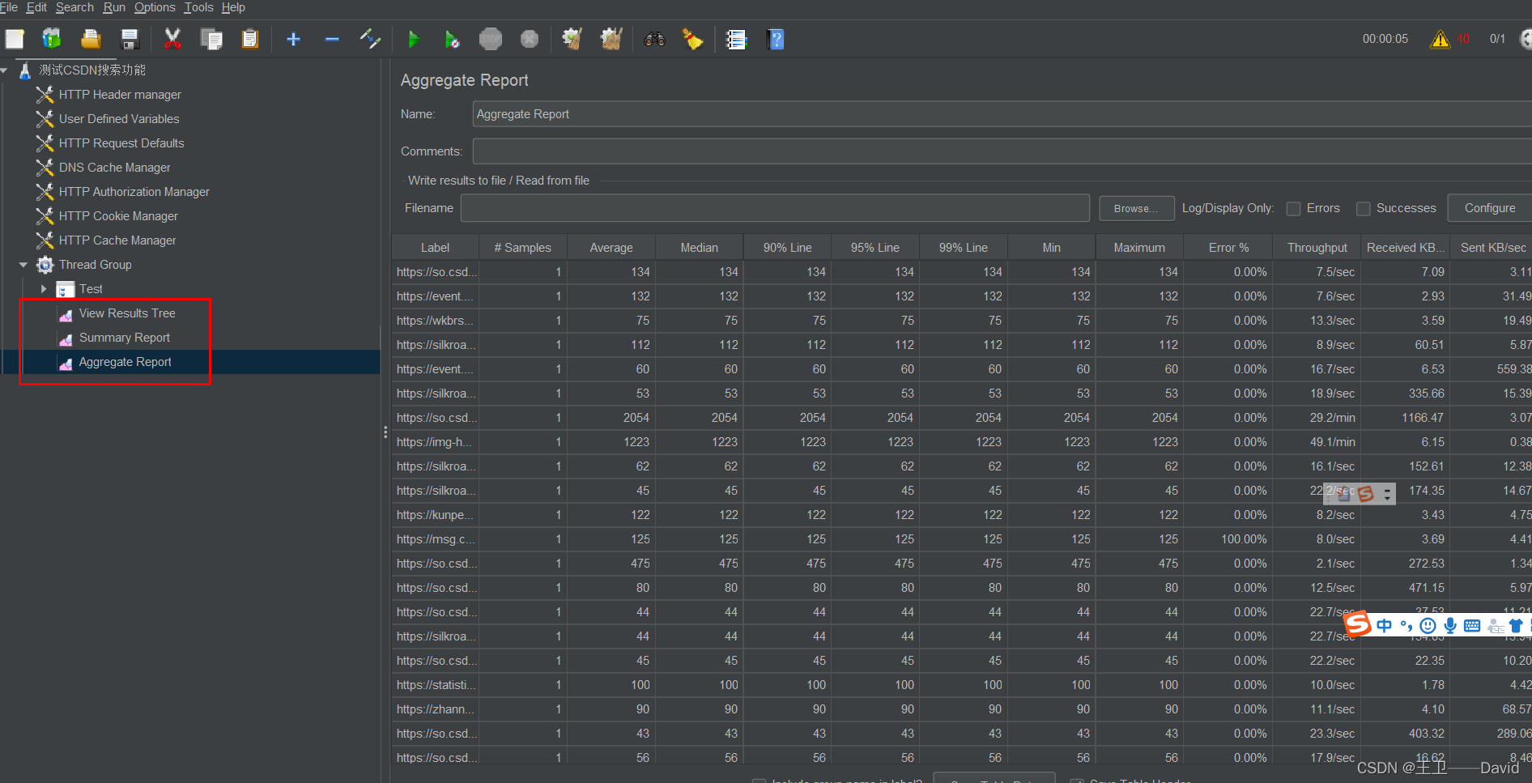Image resolution: width=1532 pixels, height=783 pixels.
Task: Click the Browse... button
Action: 1136,208
